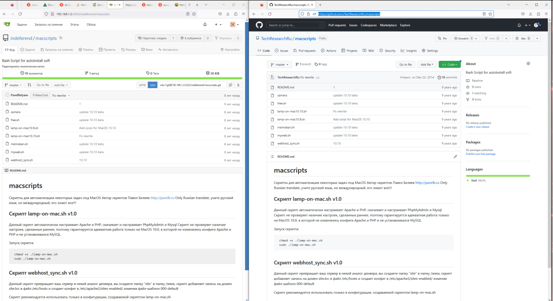Open the plus create menu in Gitea
This screenshot has width=553, height=301.
pos(218,25)
